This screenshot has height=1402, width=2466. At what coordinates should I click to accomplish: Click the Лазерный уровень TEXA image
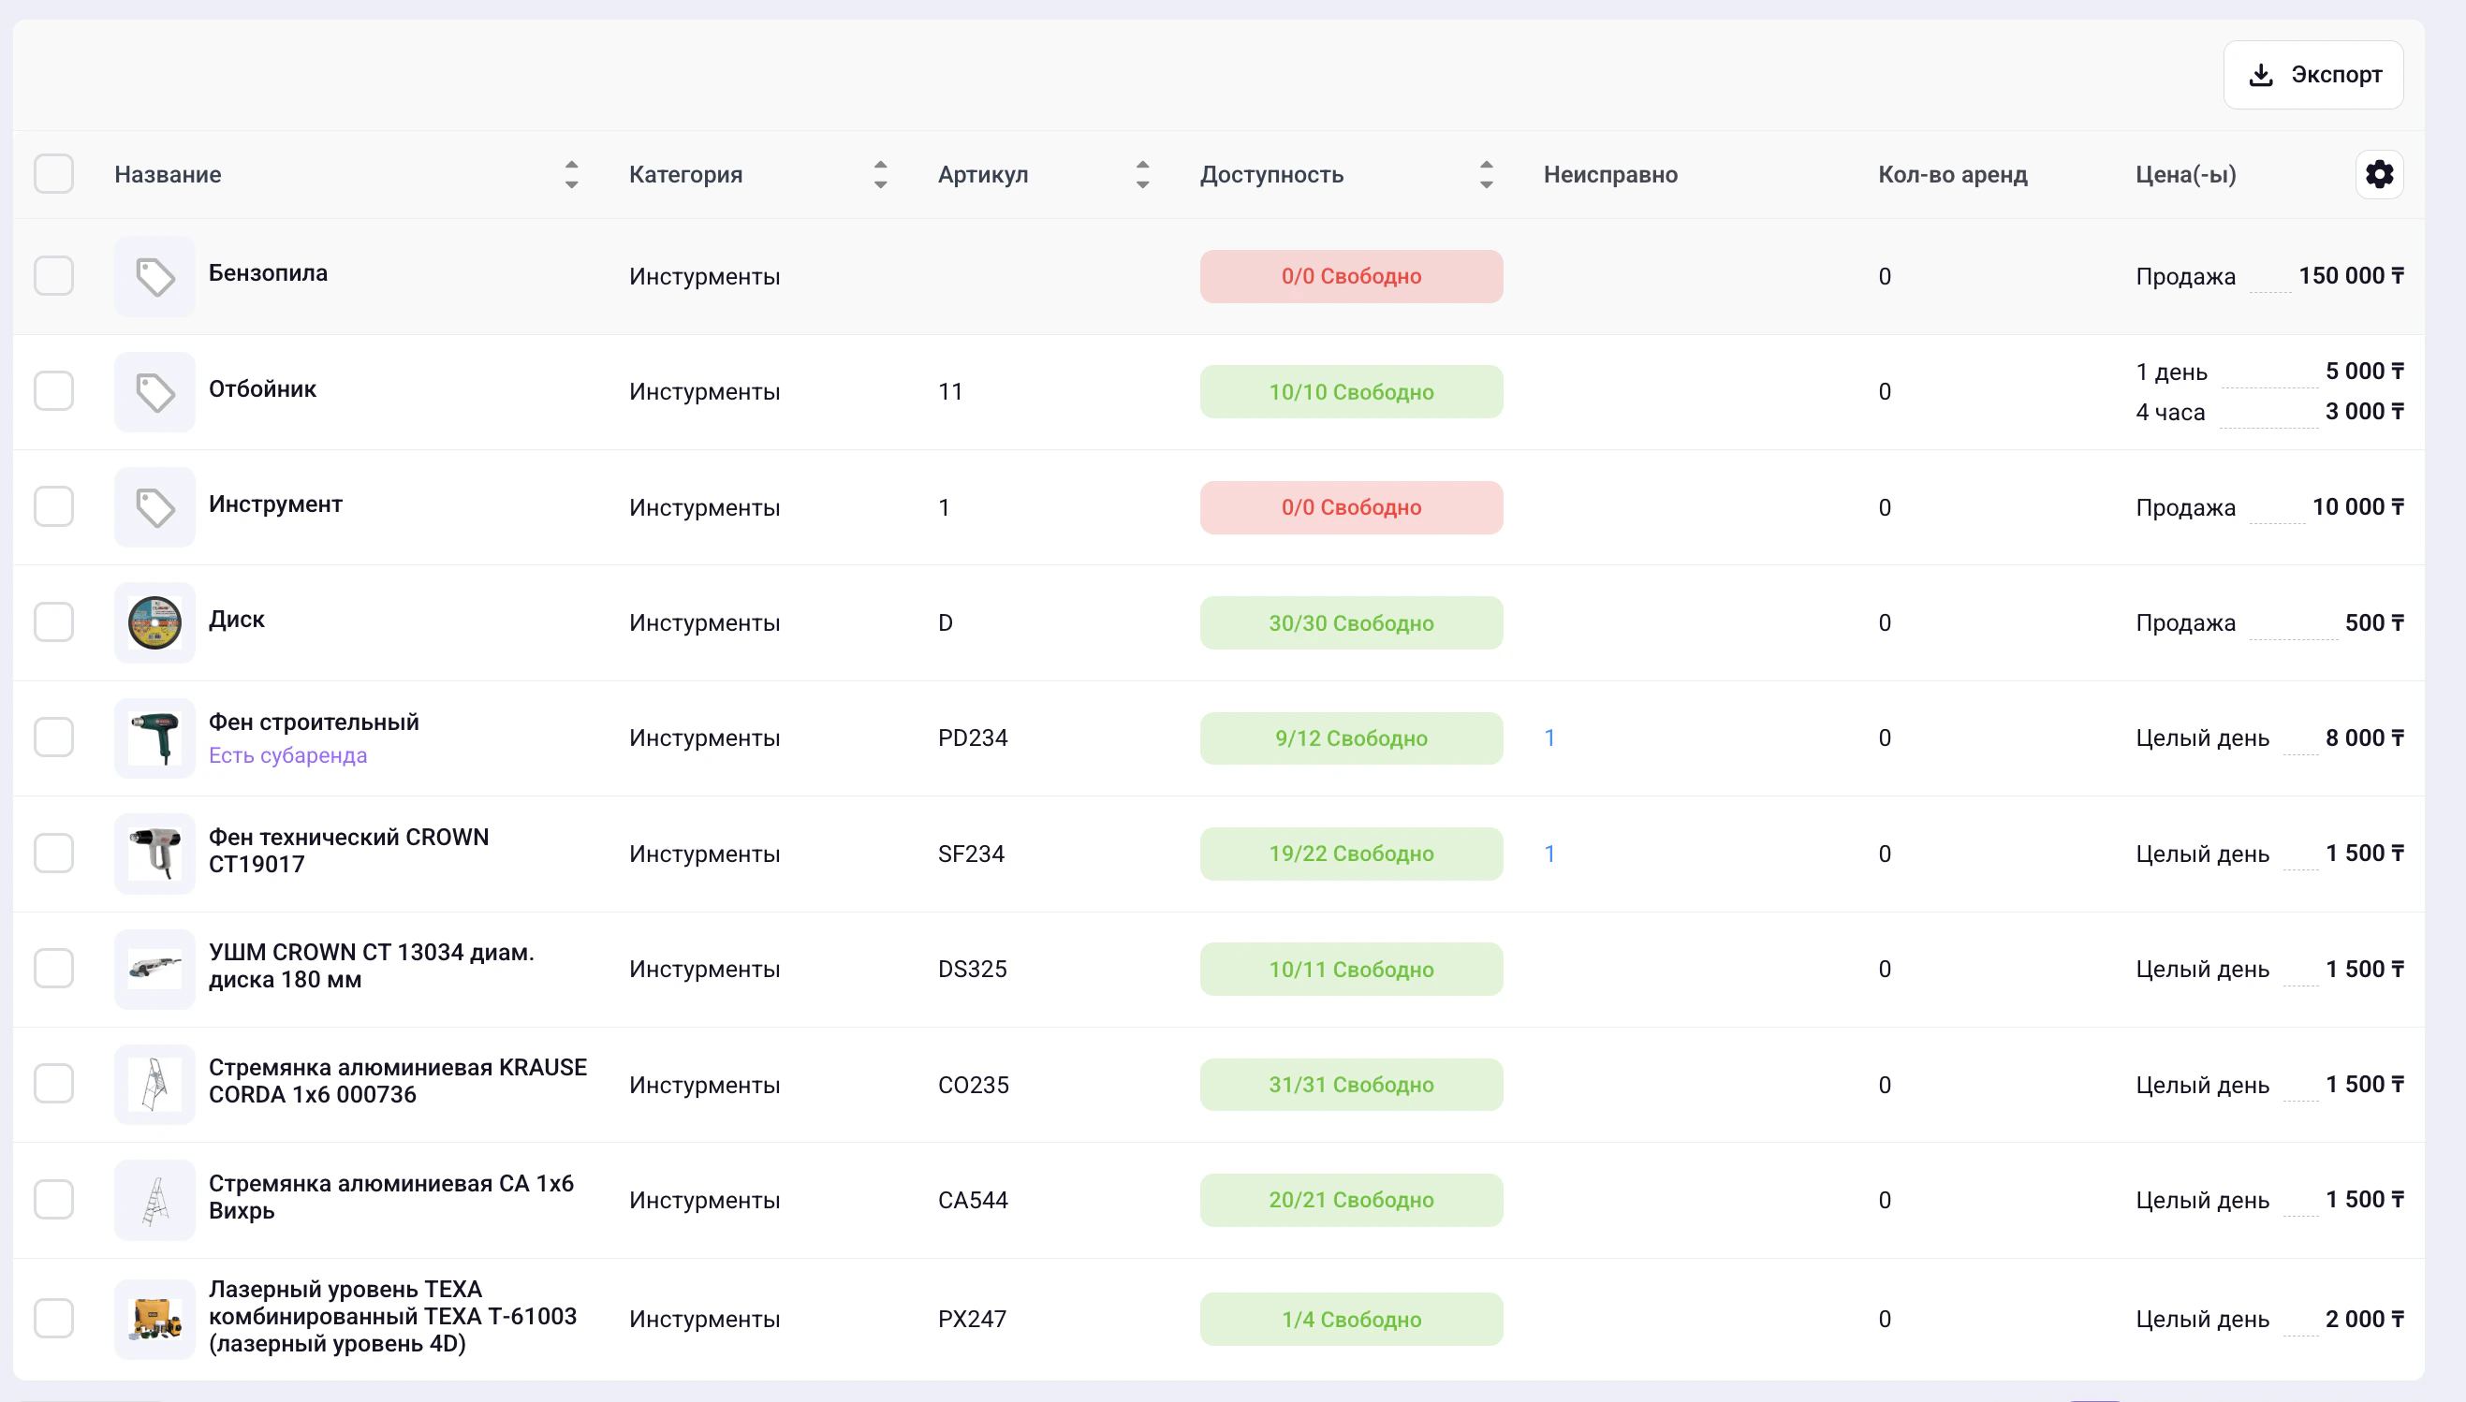(155, 1320)
